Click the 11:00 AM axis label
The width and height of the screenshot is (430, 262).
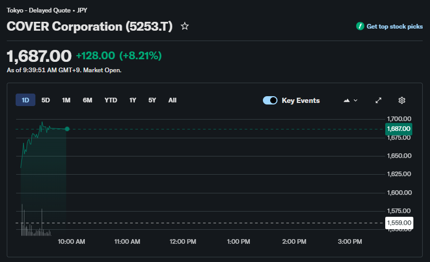click(127, 242)
